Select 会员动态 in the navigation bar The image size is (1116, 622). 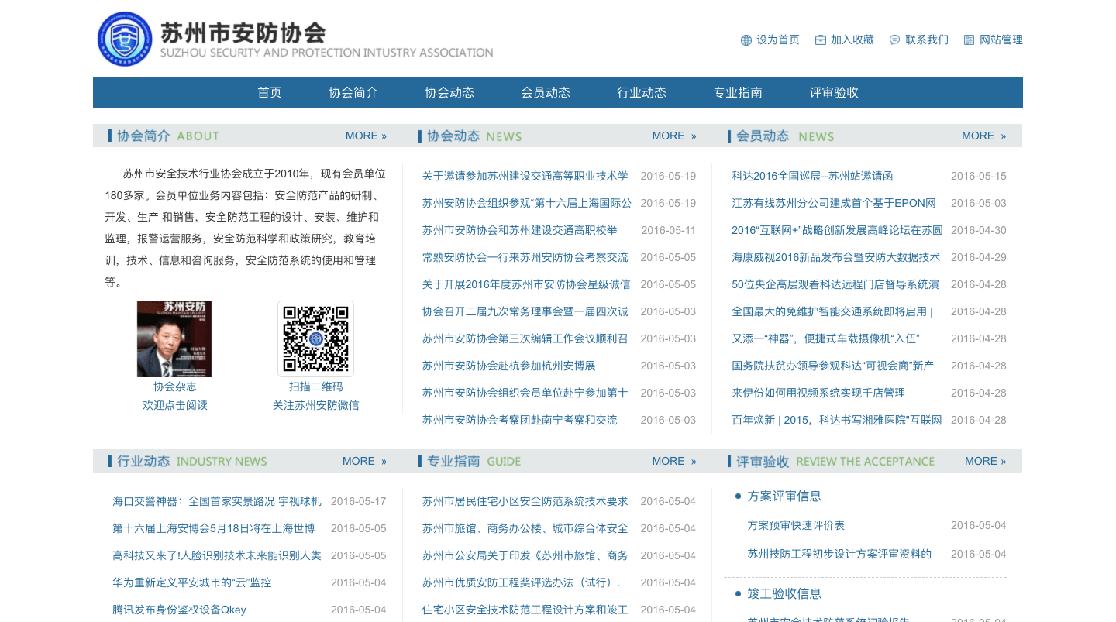pyautogui.click(x=546, y=93)
